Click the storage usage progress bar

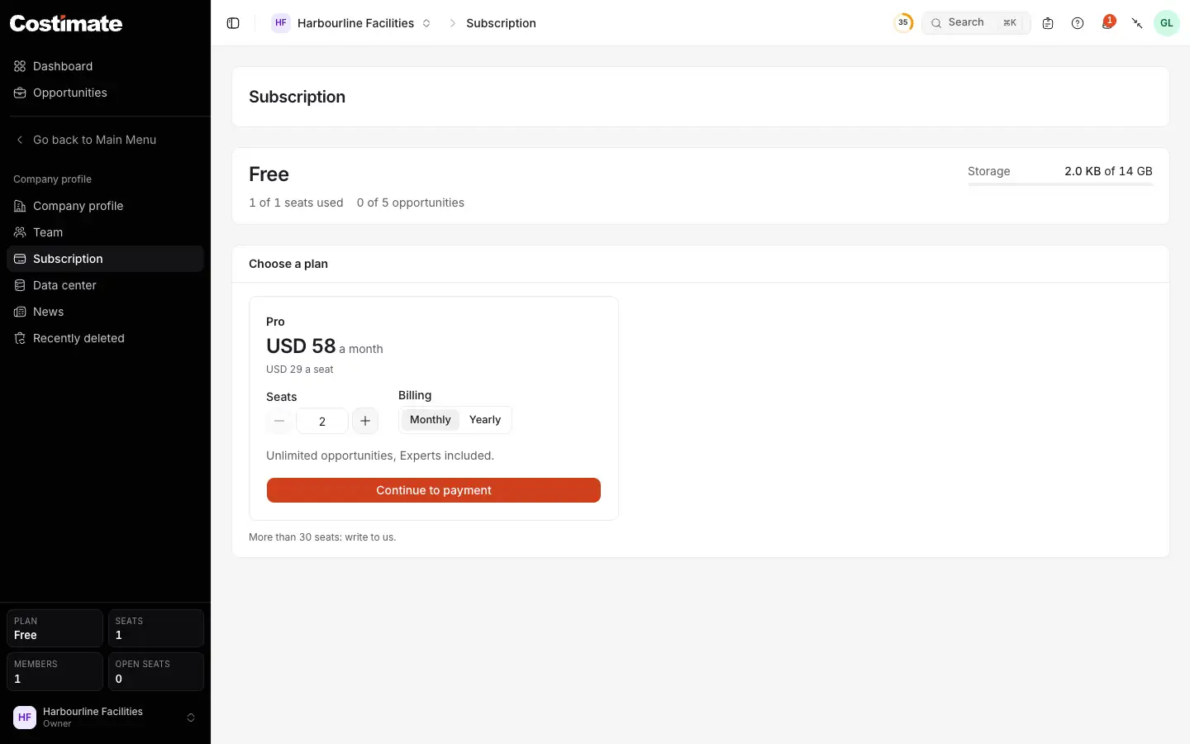(x=1060, y=184)
